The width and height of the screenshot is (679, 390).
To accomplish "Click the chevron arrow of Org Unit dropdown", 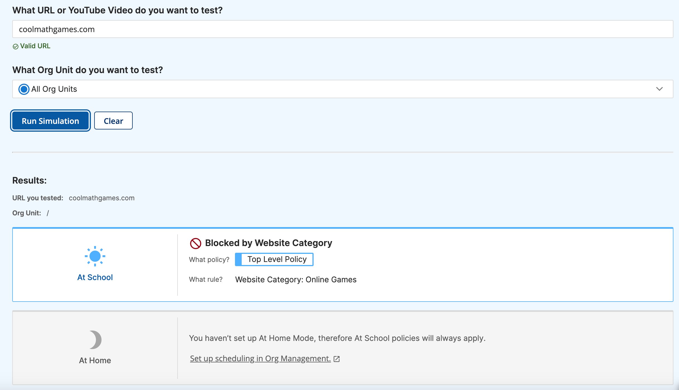I will (x=659, y=89).
